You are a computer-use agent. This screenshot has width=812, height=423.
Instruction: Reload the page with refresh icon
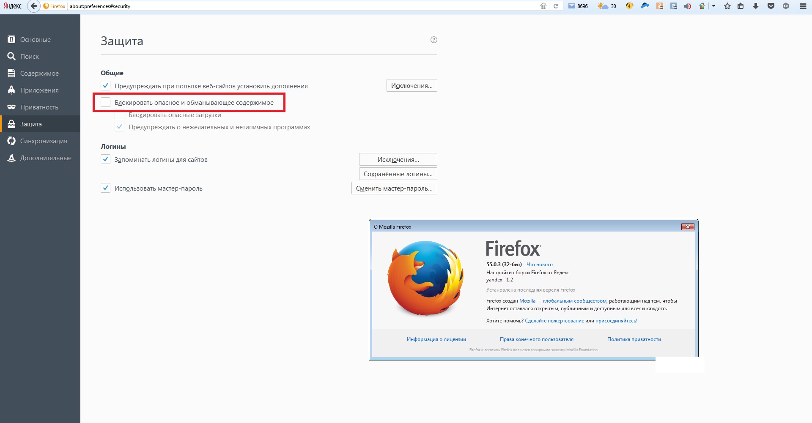(556, 6)
